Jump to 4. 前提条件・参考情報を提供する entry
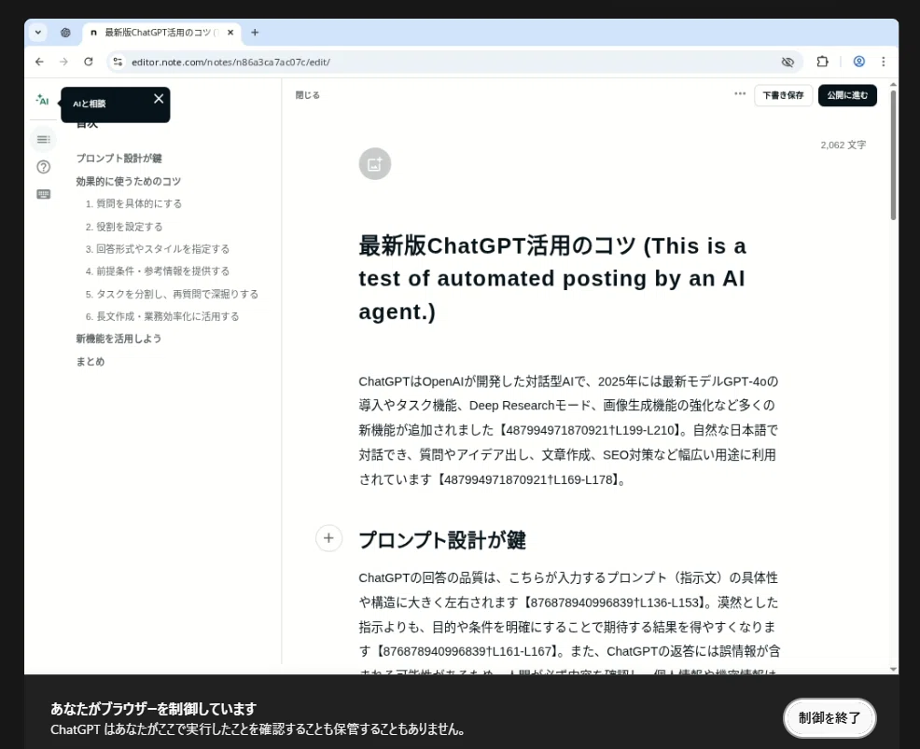The height and width of the screenshot is (749, 920). pos(158,271)
